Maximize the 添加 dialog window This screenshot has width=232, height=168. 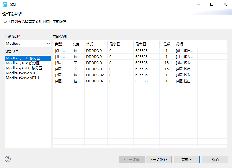[x=212, y=4]
